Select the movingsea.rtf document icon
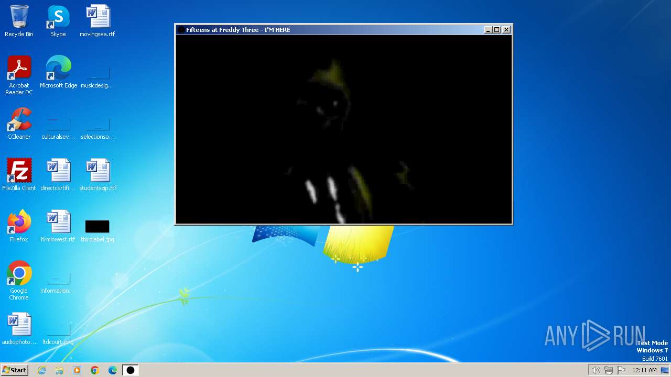This screenshot has width=671, height=377. point(98,21)
